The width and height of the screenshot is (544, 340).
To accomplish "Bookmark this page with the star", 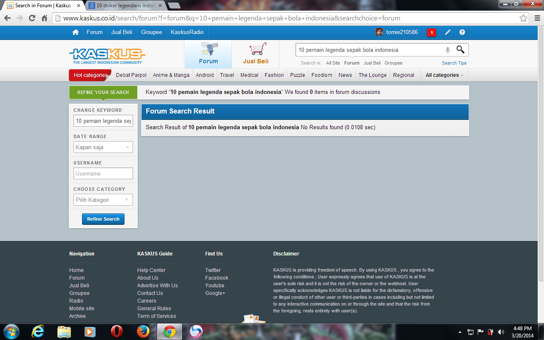I will pyautogui.click(x=524, y=18).
